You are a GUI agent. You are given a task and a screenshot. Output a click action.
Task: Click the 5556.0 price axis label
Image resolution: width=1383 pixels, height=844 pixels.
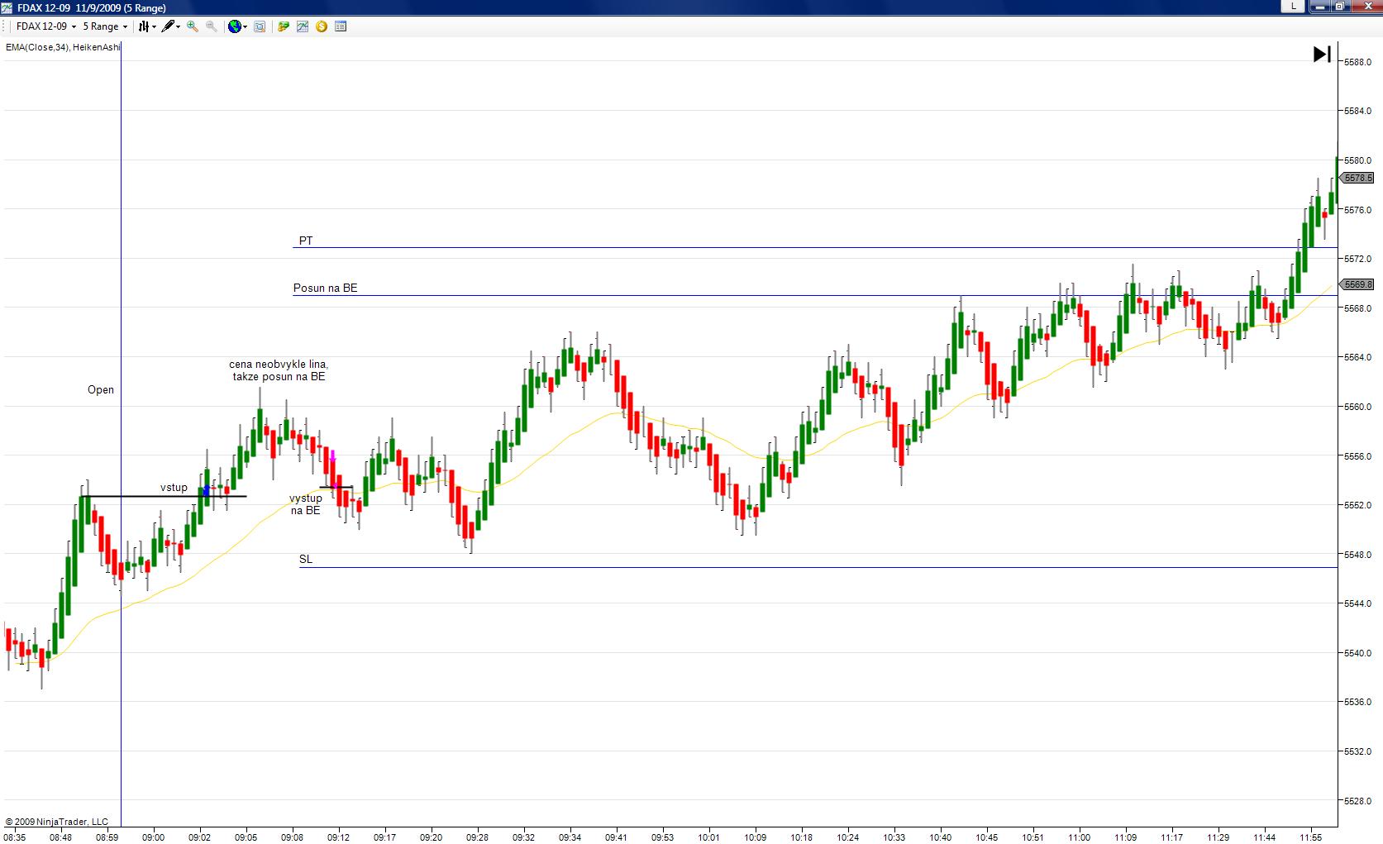pyautogui.click(x=1358, y=456)
